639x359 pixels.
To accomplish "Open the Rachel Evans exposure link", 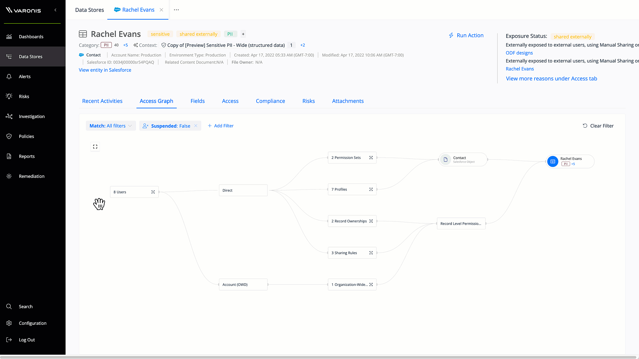I will click(520, 69).
